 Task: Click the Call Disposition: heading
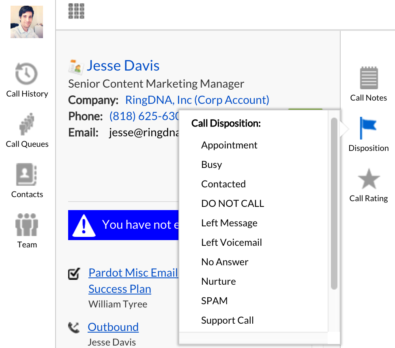[226, 123]
